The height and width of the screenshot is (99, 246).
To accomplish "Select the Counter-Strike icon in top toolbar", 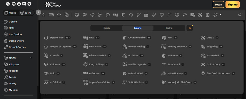I will coord(123,15).
